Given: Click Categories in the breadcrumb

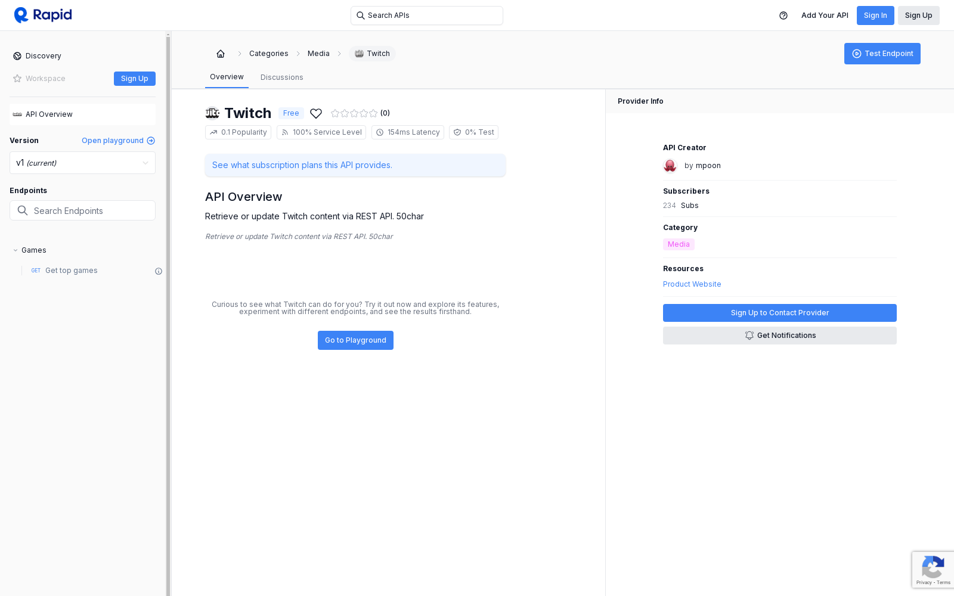Looking at the screenshot, I should click(x=269, y=54).
